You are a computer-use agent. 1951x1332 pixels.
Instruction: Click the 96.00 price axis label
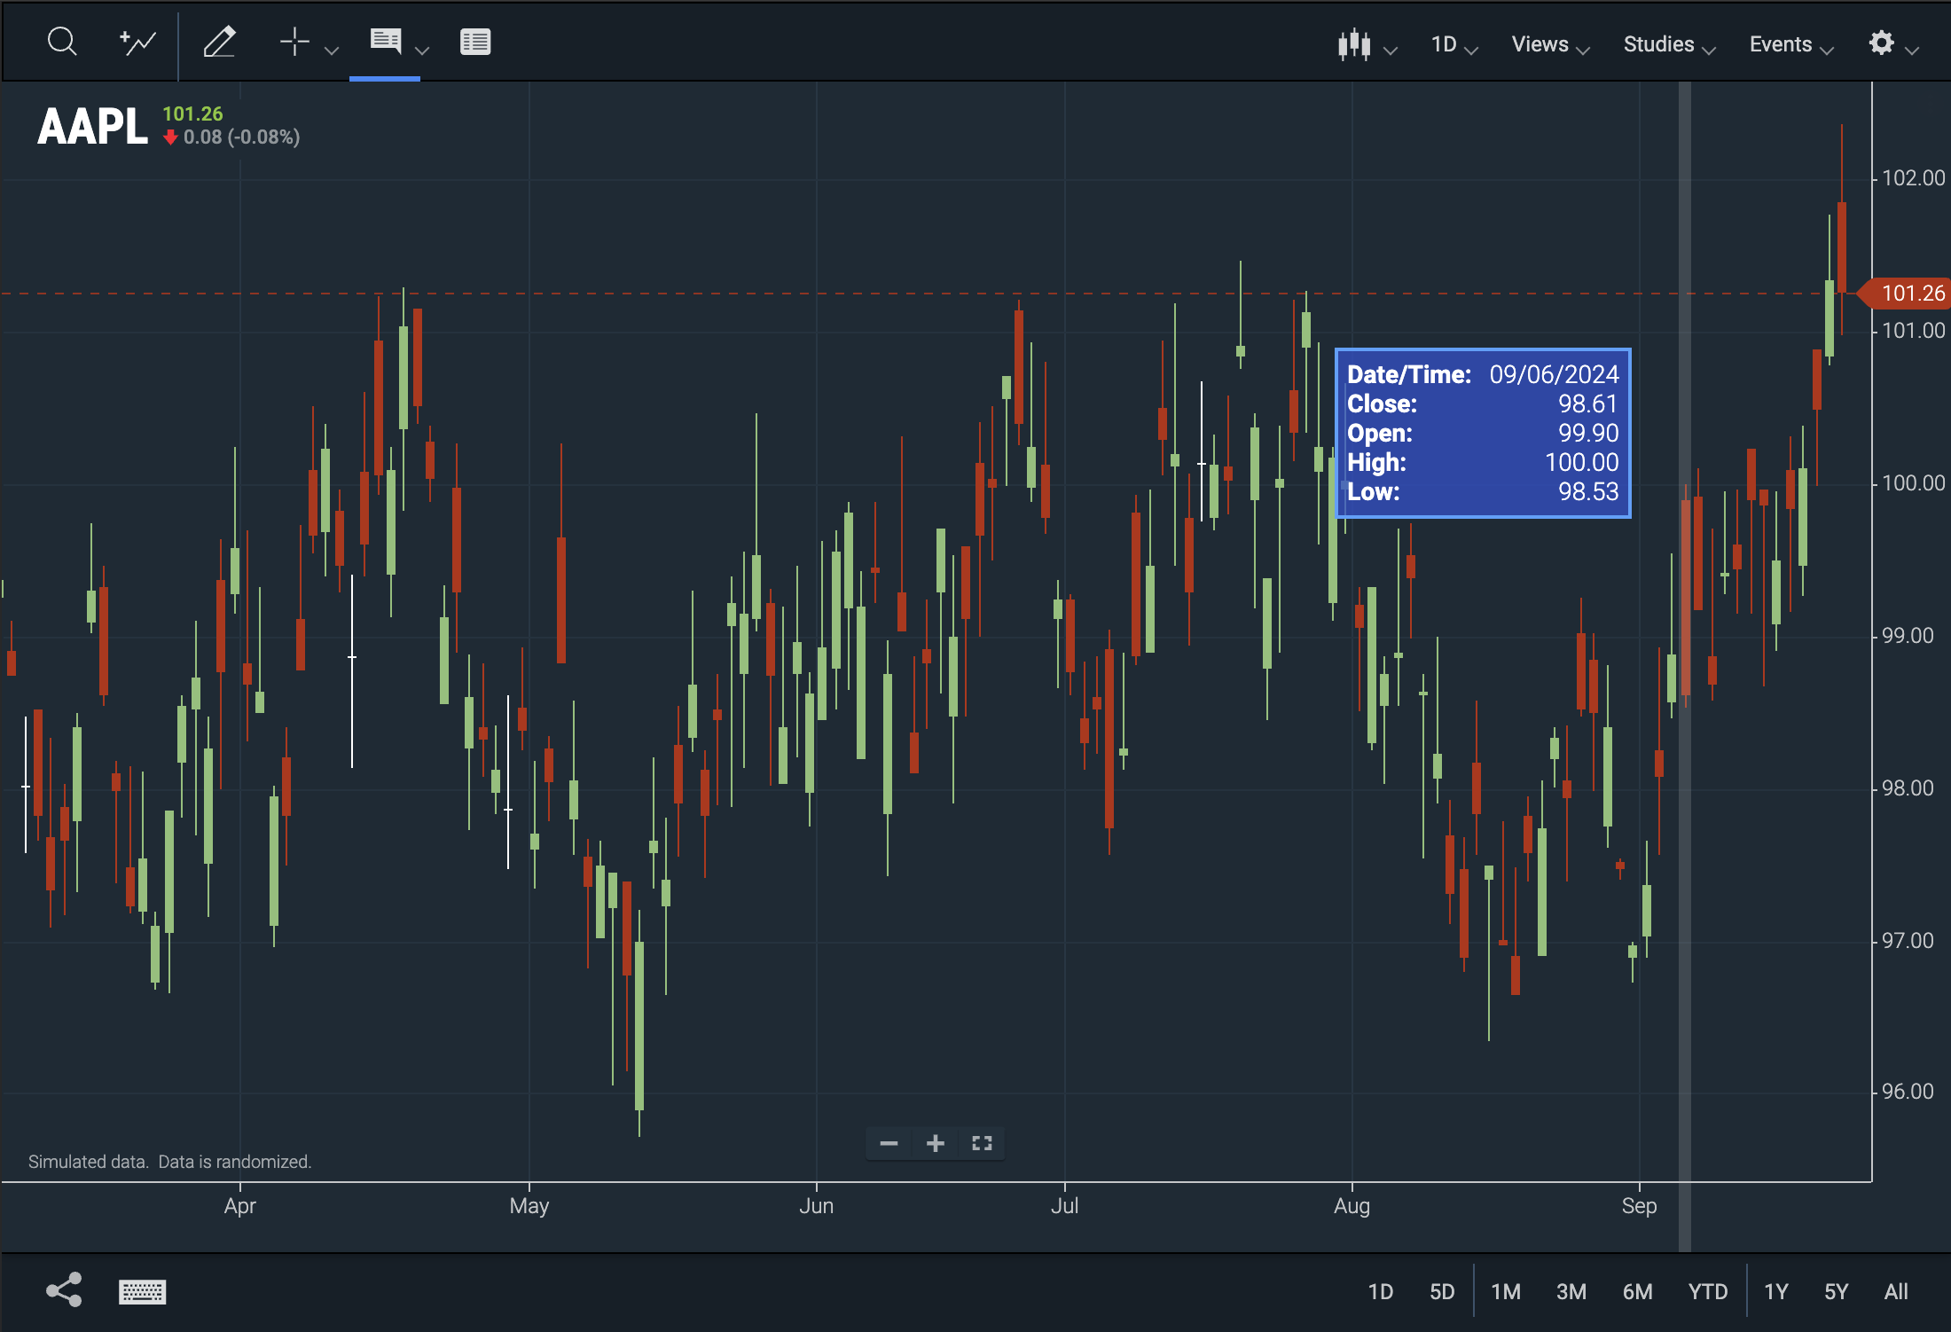1908,1092
